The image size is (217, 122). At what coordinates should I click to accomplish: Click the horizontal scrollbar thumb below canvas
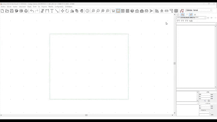point(86,115)
